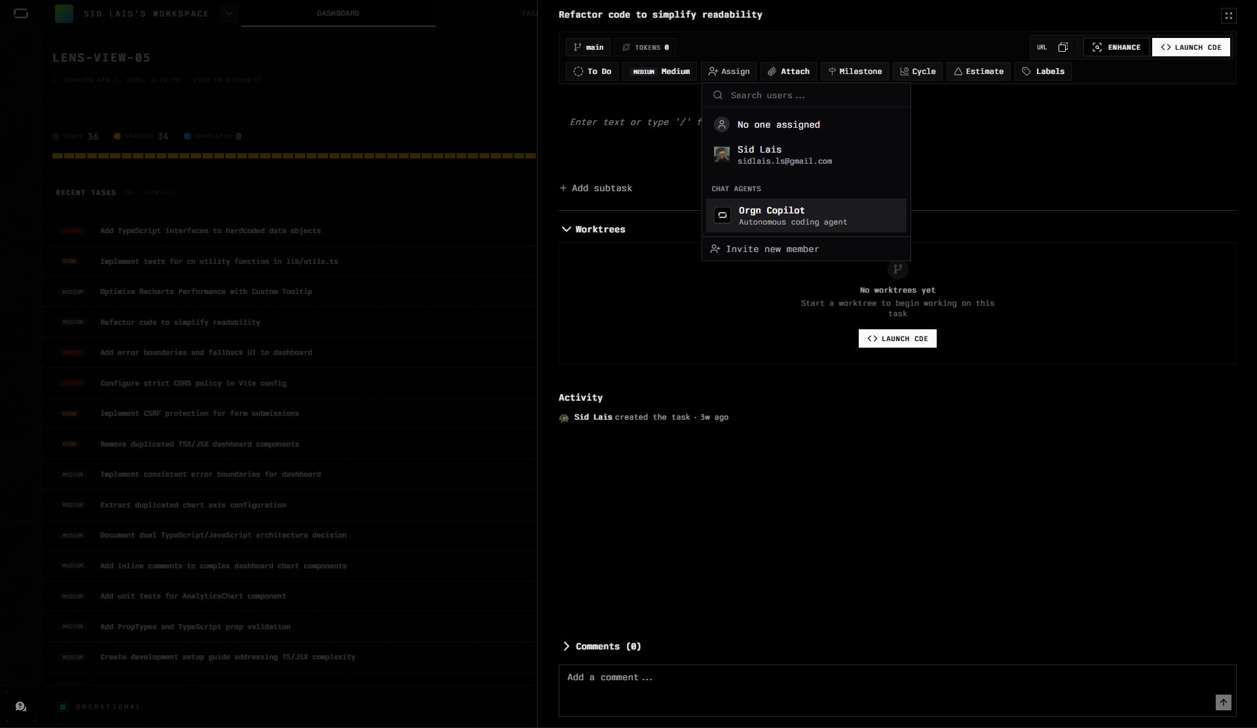This screenshot has width=1257, height=728.
Task: Choose Invite new member
Action: pos(806,249)
